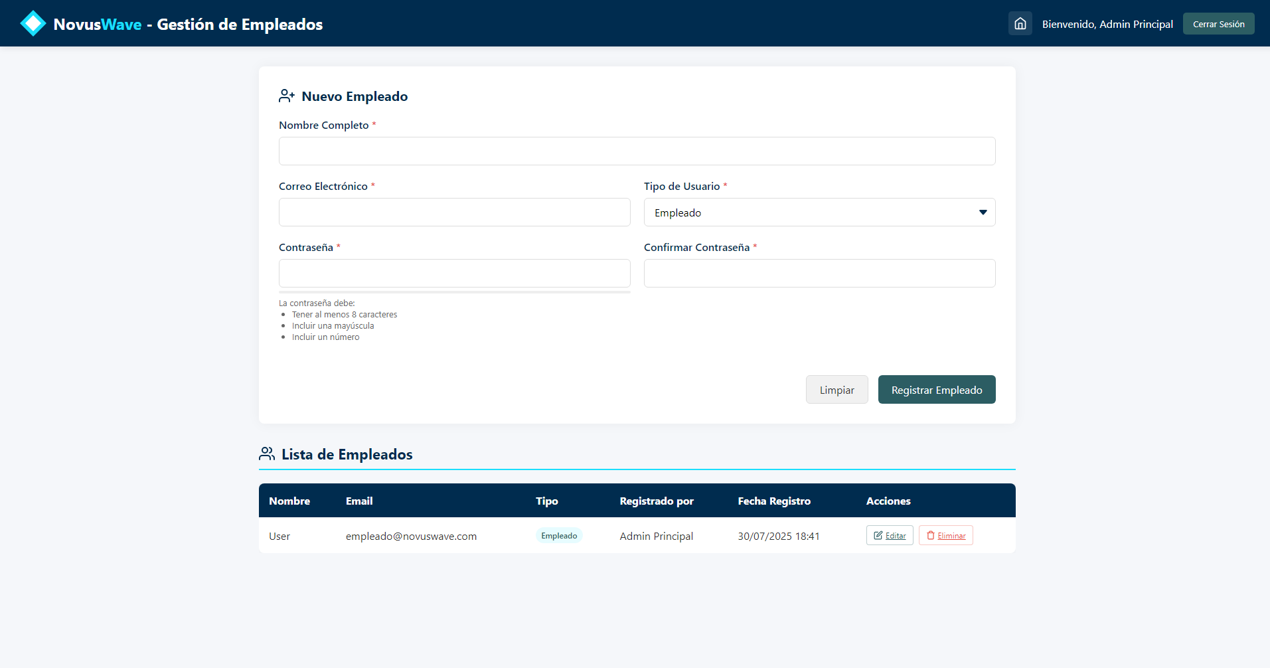
Task: Click the dropdown arrow beside Empleado
Action: click(x=983, y=212)
